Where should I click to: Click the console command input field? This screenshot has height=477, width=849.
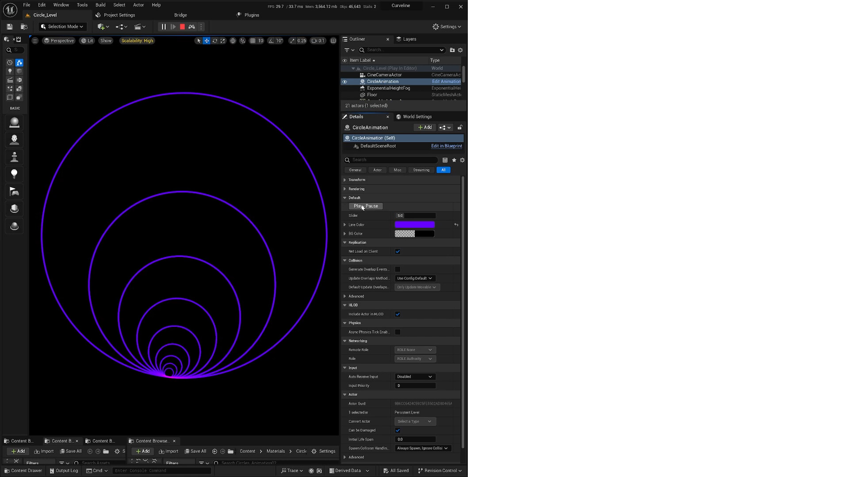[161, 470]
